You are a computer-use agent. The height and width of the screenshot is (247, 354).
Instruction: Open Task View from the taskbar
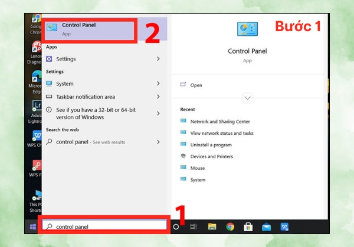(x=194, y=227)
